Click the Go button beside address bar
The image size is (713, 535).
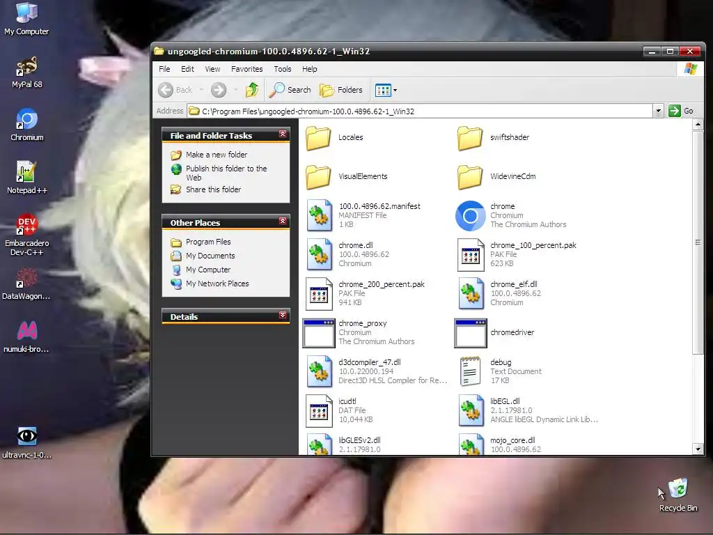(x=681, y=111)
